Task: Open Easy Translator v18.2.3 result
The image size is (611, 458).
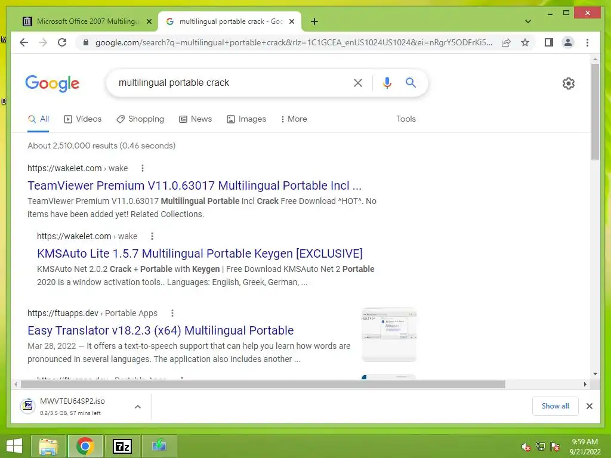Action: click(161, 330)
